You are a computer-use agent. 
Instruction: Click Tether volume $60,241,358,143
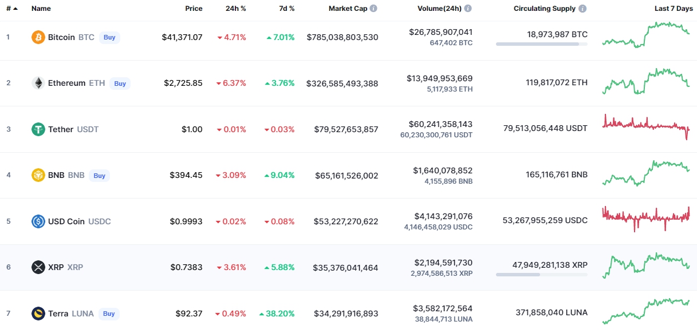pos(441,124)
